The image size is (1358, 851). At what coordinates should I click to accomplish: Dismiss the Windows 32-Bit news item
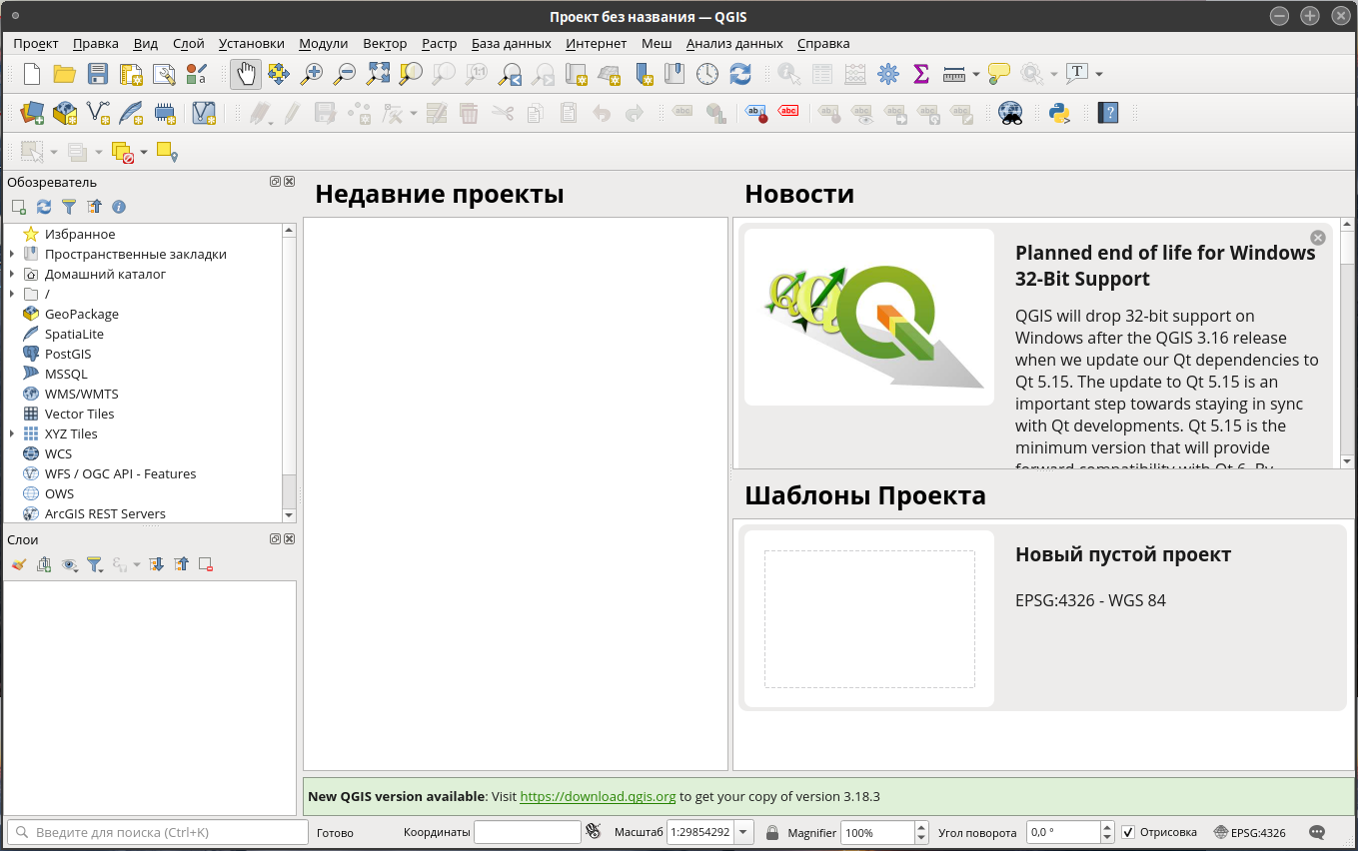(1317, 238)
